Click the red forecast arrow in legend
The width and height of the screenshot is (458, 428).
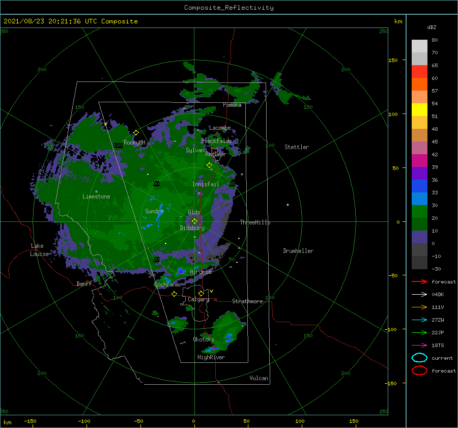[x=419, y=281]
